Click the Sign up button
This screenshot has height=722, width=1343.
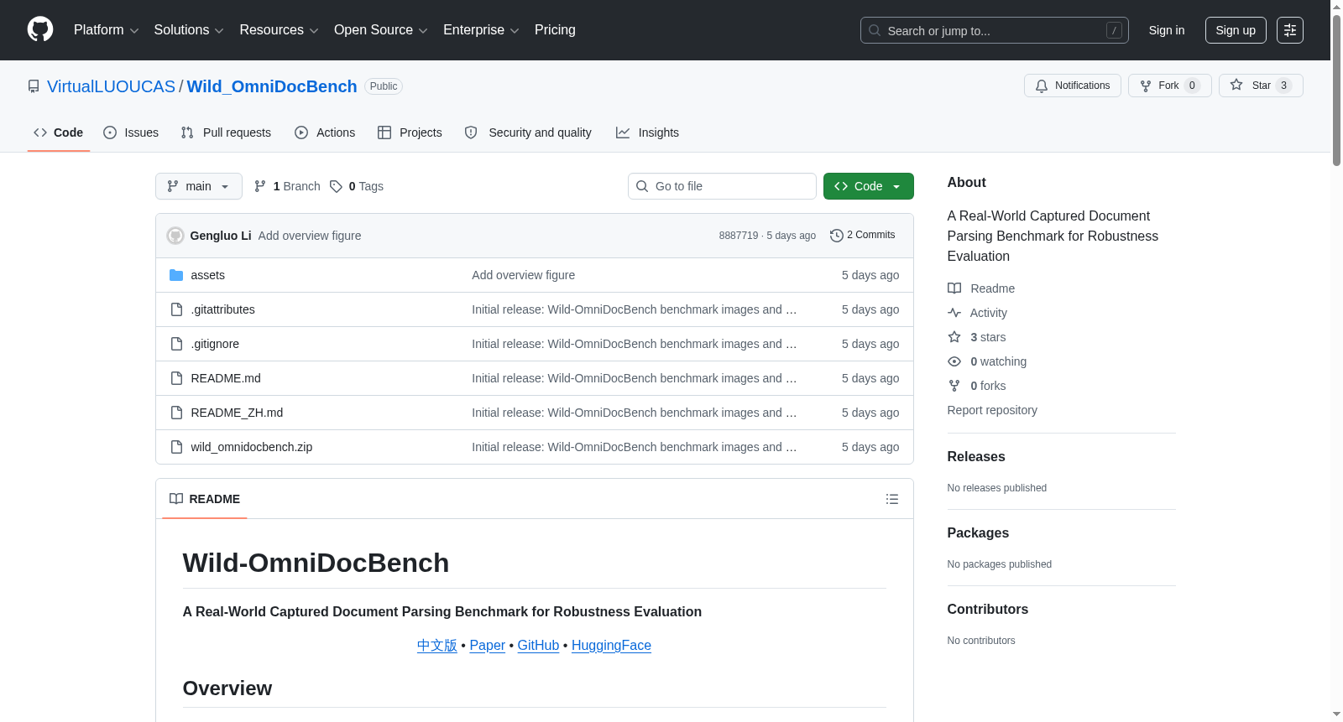tap(1236, 30)
